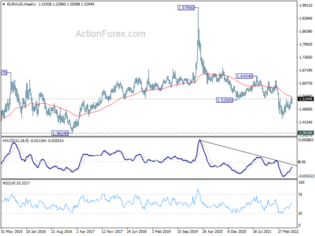This screenshot has height=236, width=315.
Task: Click the 15 Sep 2019 date label
Action: point(187,231)
